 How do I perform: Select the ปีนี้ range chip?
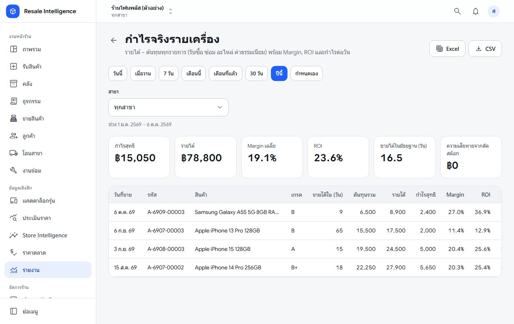pos(279,73)
